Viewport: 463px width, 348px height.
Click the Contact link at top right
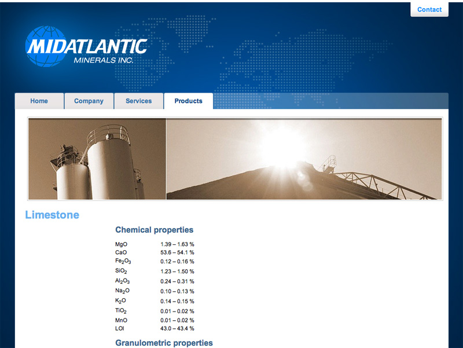[429, 9]
